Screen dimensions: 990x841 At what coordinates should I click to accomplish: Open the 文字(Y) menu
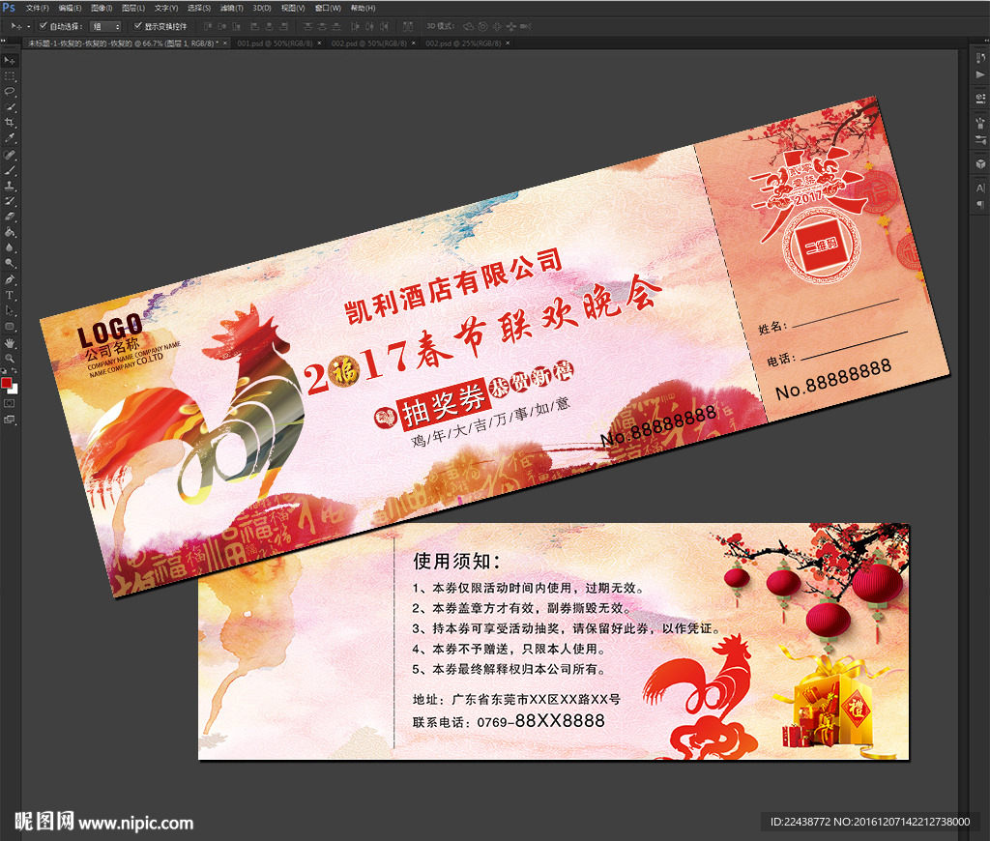click(x=166, y=8)
